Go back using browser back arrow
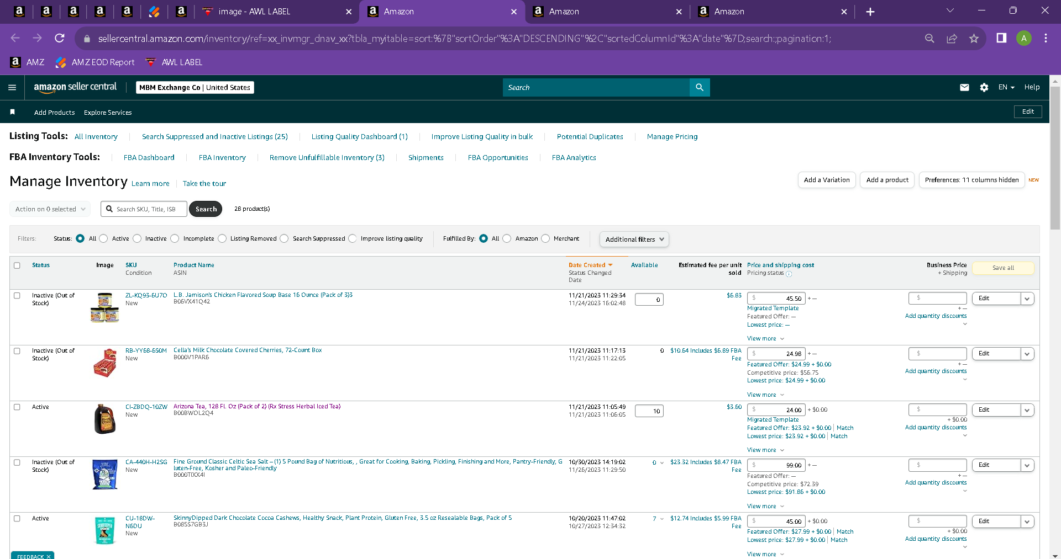 pyautogui.click(x=15, y=38)
